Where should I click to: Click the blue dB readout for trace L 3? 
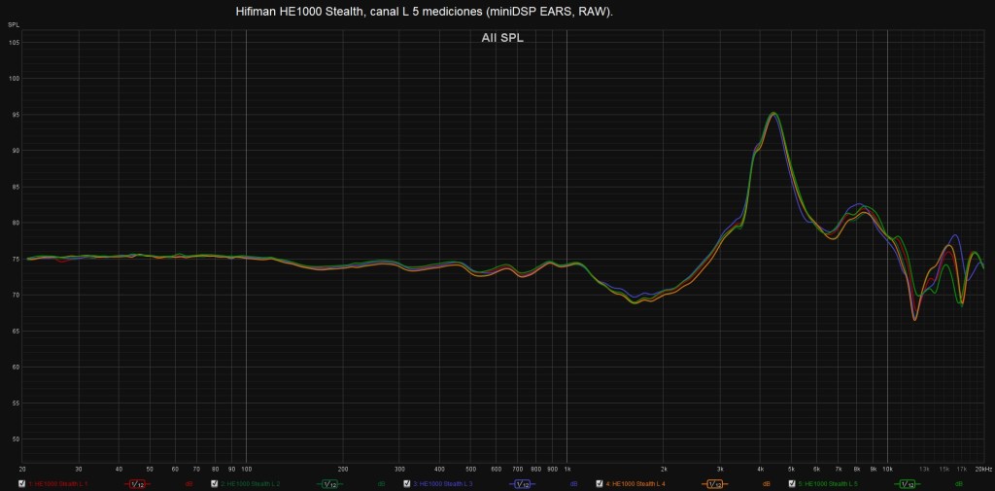click(x=573, y=483)
